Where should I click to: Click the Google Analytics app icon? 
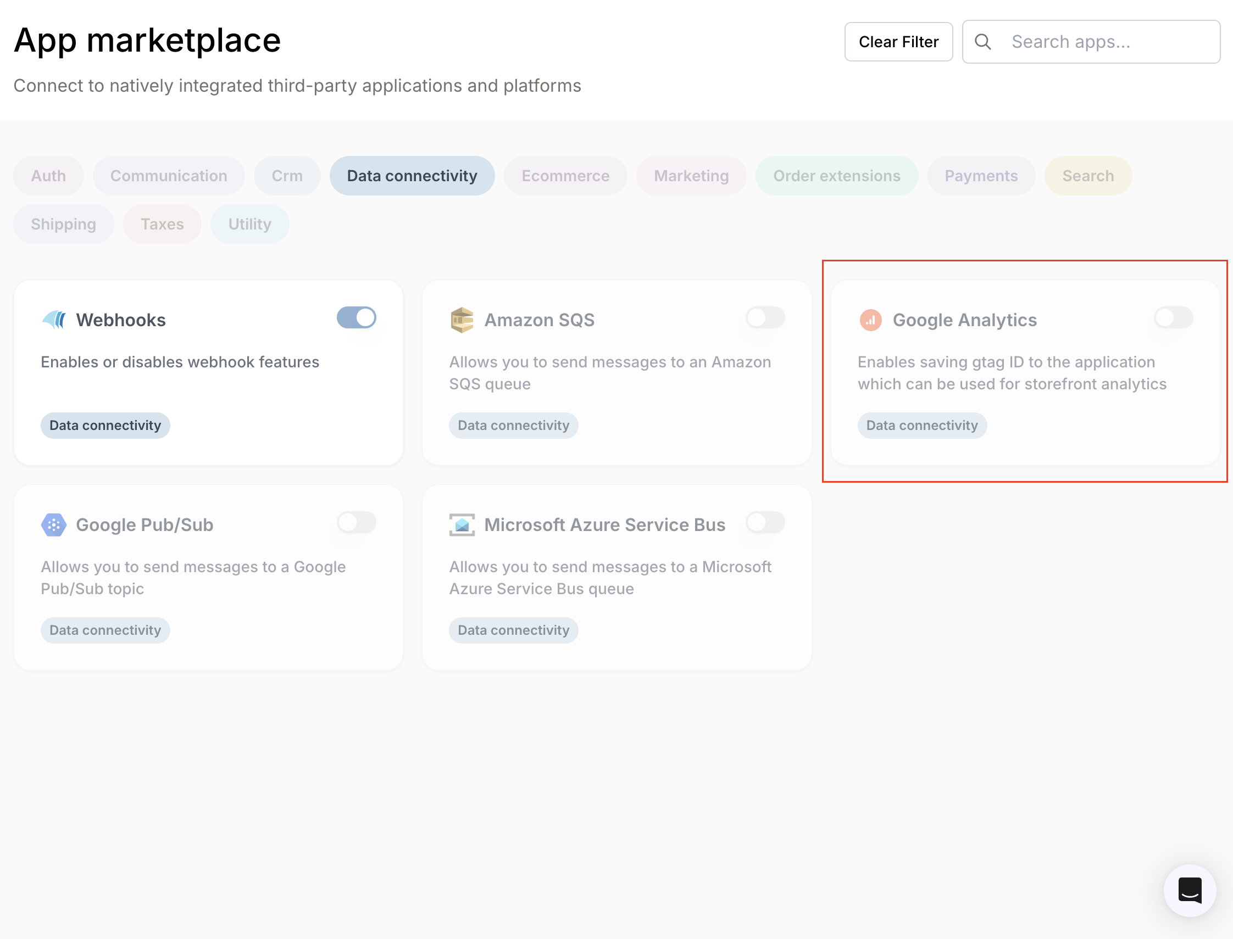[x=870, y=319]
